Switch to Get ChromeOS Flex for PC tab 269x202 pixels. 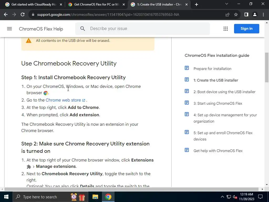97,4
